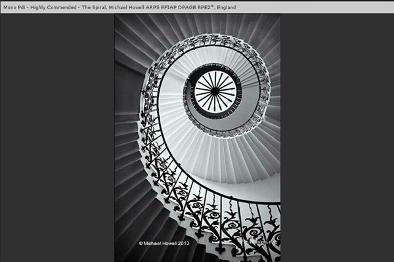Click the dark empty area left of photo
Viewport: 394px width, 262px height.
click(x=57, y=138)
